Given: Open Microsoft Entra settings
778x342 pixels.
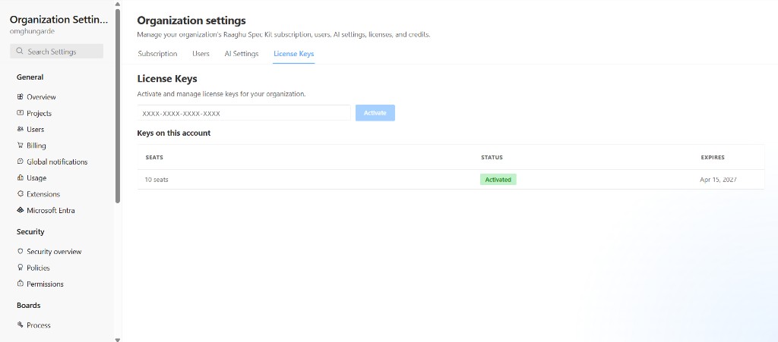Looking at the screenshot, I should (x=51, y=210).
